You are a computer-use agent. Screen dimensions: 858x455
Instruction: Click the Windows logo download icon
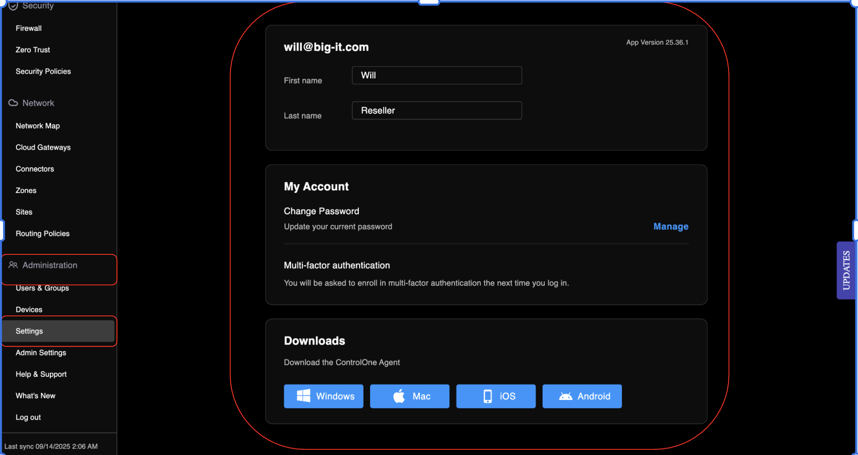(x=303, y=396)
